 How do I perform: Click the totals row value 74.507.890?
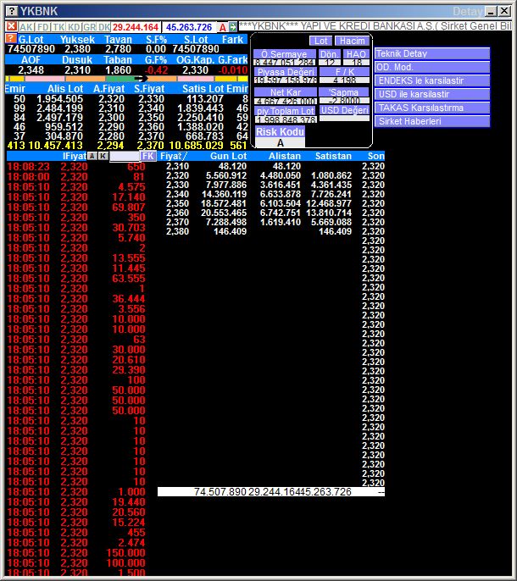tap(220, 492)
